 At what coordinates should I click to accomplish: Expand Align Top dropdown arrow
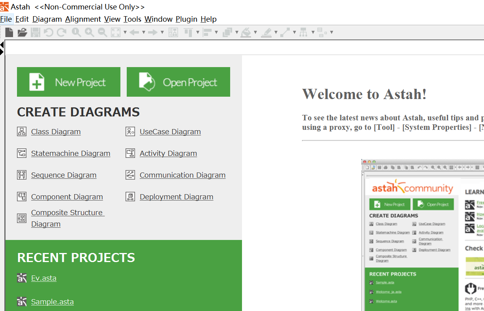pyautogui.click(x=197, y=32)
